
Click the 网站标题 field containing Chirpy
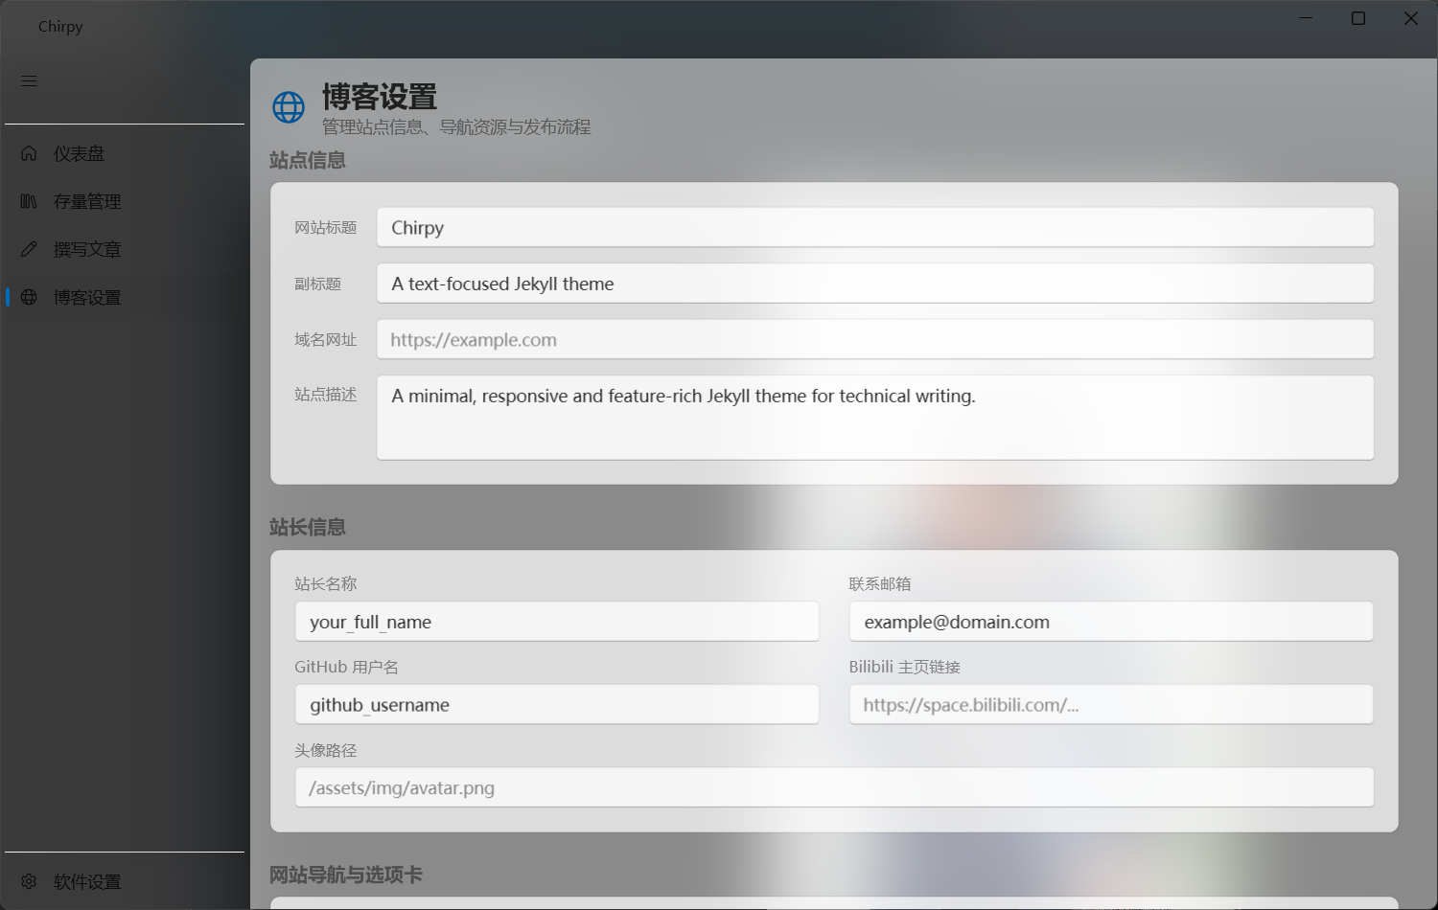tap(873, 227)
